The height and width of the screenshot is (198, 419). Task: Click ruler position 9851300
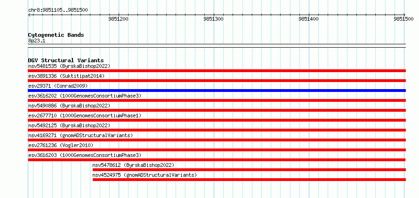[214, 19]
